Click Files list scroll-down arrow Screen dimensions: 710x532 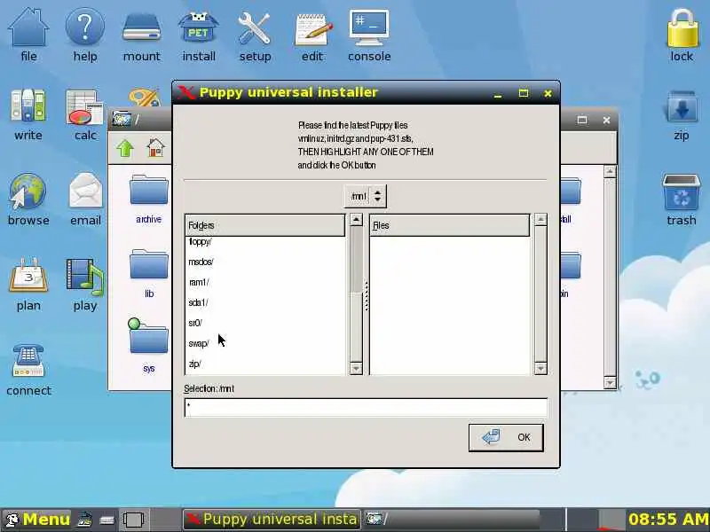tap(540, 369)
